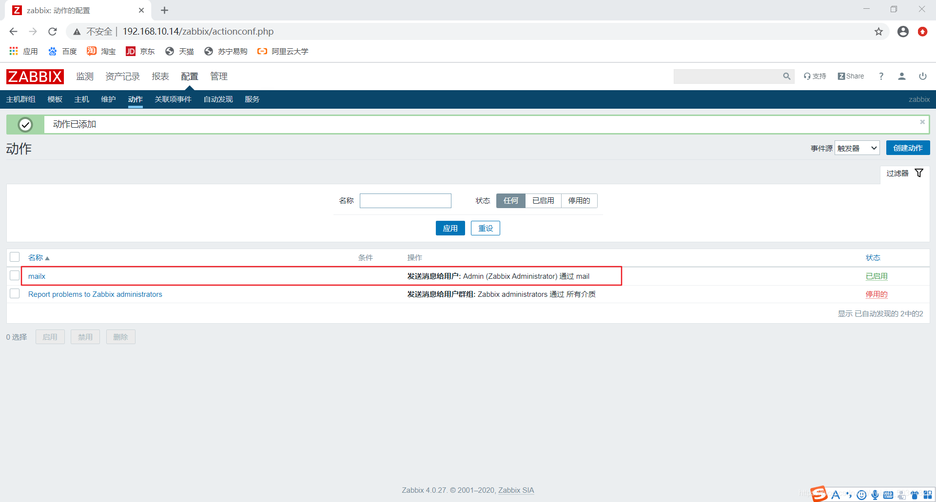Click the browser back arrow
936x502 pixels.
13,31
